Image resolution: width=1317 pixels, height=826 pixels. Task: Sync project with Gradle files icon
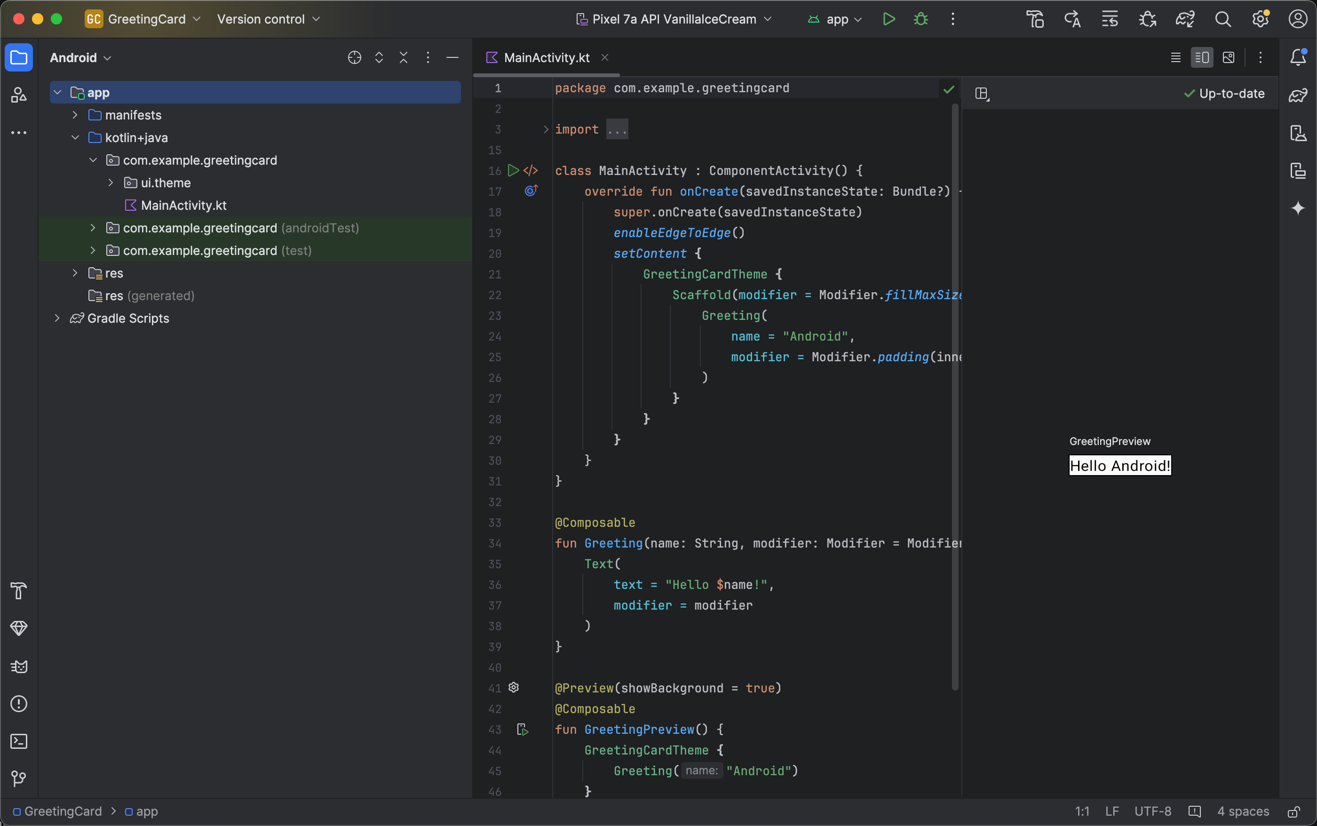click(x=1185, y=19)
